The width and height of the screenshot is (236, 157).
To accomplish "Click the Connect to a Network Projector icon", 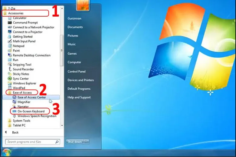I will 10,27.
